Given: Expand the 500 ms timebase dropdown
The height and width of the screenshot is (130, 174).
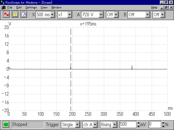Looking at the screenshot, I should 52,15.
